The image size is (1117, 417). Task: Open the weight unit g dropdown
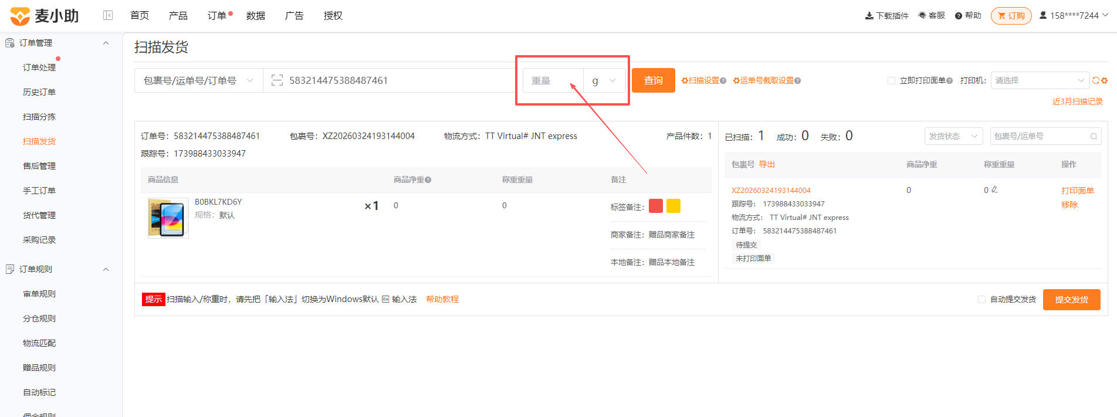pyautogui.click(x=604, y=80)
